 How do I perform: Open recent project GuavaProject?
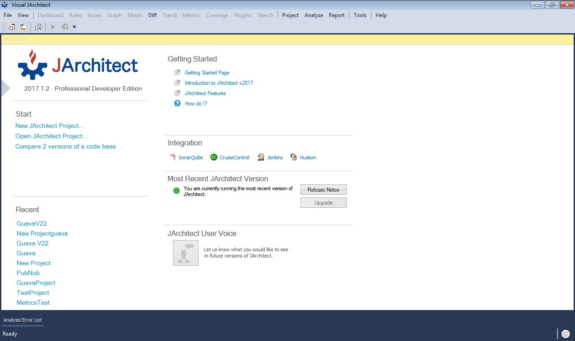[x=36, y=283]
